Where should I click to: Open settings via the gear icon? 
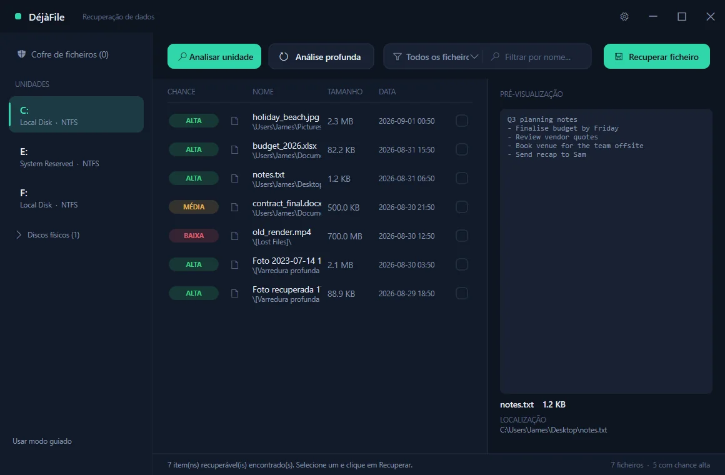tap(624, 17)
